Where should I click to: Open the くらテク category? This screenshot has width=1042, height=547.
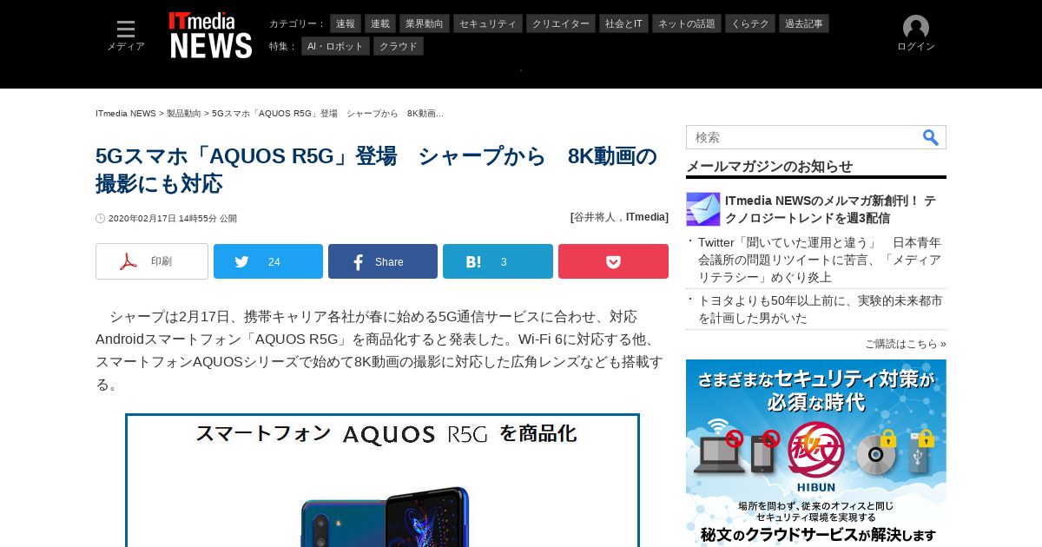coord(750,23)
